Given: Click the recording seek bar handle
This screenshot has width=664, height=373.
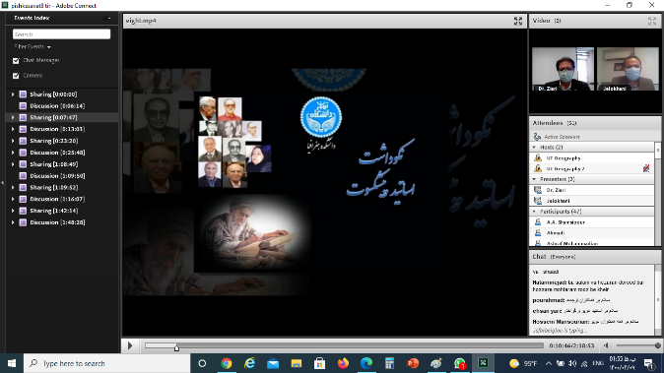Looking at the screenshot, I should pos(176,347).
